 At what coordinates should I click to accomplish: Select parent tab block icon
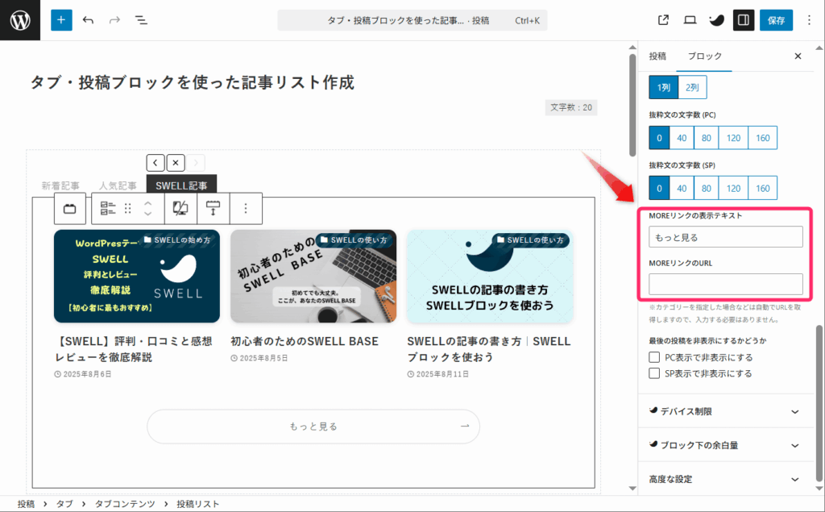70,209
